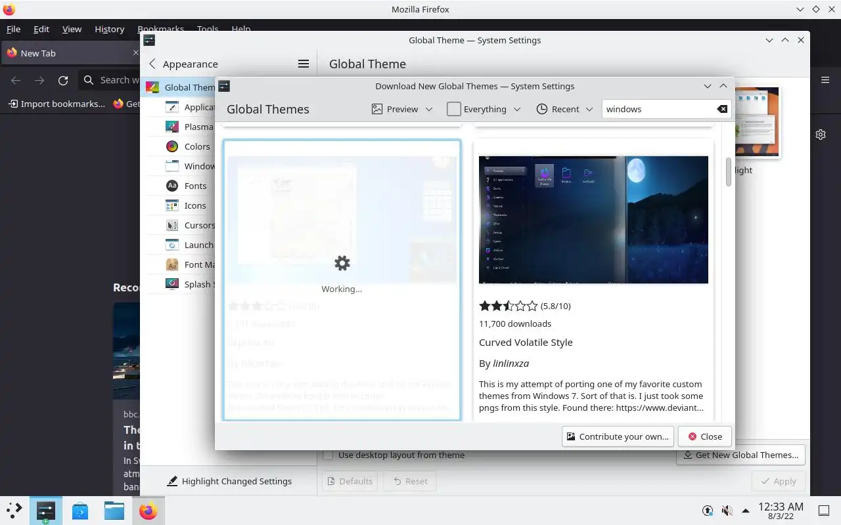Viewport: 841px width, 525px height.
Task: Open the Firefox File menu
Action: point(13,29)
